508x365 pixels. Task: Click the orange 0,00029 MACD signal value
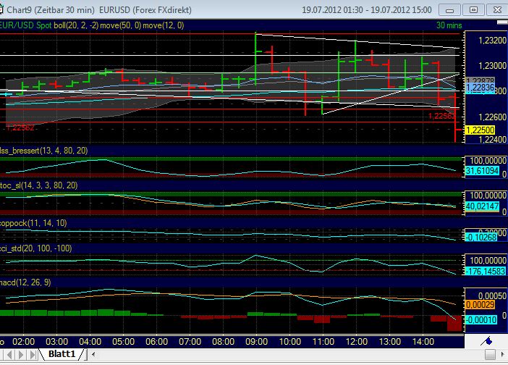click(480, 305)
